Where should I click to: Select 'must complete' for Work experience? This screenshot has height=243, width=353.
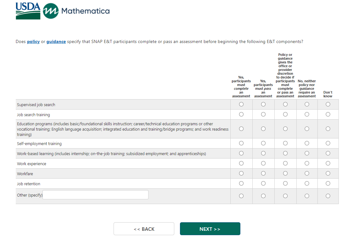click(x=241, y=163)
